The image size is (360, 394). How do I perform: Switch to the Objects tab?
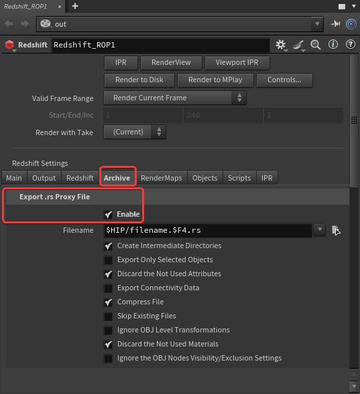(x=205, y=178)
